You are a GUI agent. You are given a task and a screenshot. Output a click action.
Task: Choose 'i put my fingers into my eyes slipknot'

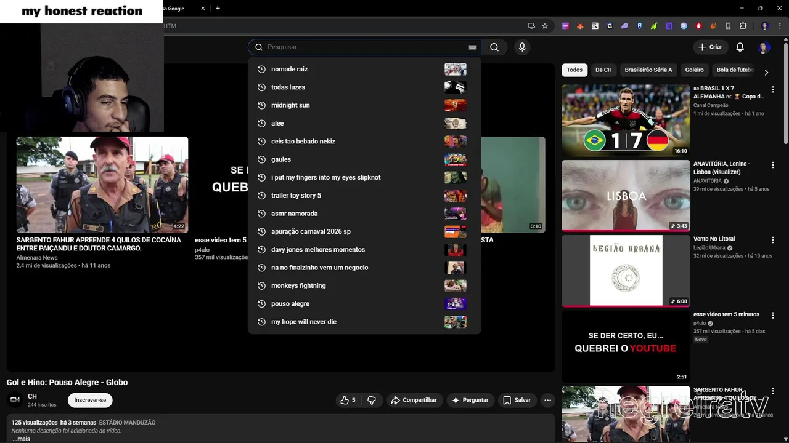click(x=364, y=177)
